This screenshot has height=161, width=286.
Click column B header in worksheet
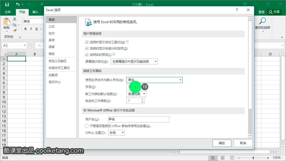35,54
